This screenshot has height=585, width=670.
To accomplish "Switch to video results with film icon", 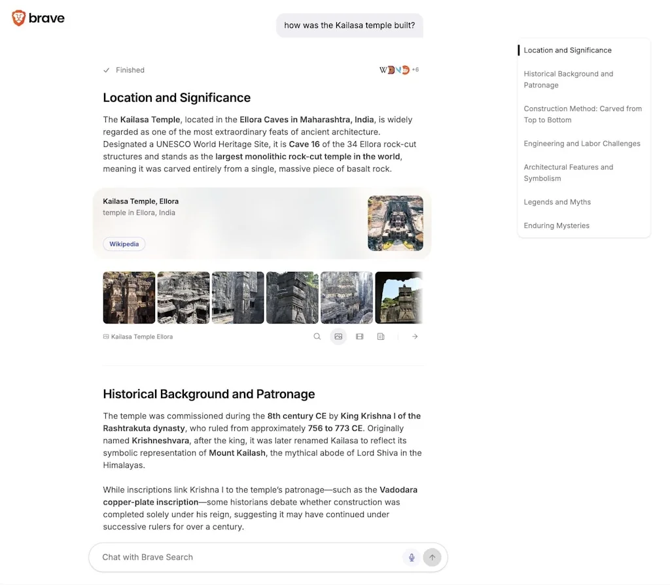I will (x=359, y=336).
